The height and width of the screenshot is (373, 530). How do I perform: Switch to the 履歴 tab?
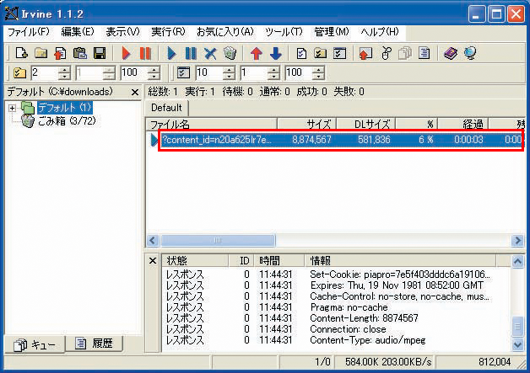94,344
